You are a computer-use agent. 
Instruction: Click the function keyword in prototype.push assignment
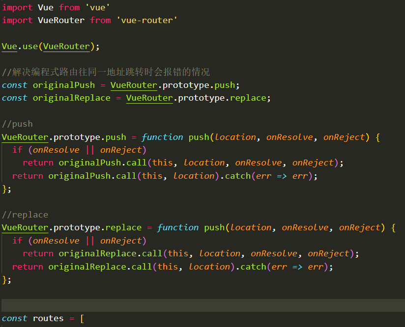tap(162, 137)
